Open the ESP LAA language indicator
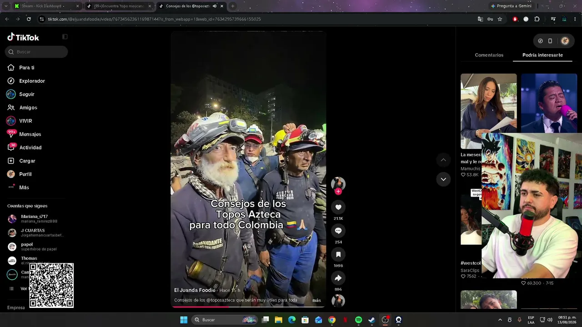This screenshot has width=582, height=327. (531, 320)
